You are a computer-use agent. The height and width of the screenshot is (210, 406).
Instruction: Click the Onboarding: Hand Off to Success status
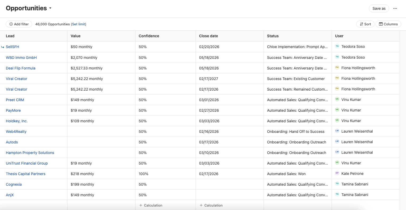tap(298, 132)
